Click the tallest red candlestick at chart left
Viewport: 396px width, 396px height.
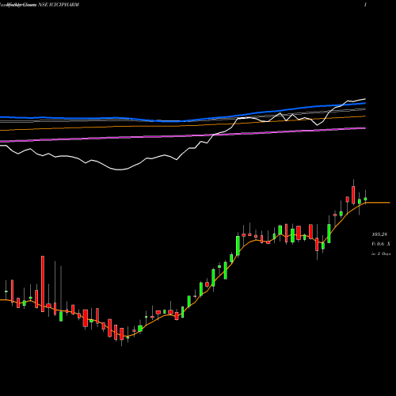43,284
